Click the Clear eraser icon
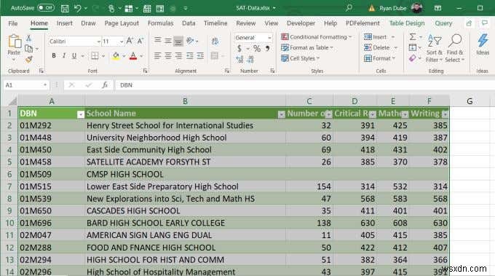Screen dimensions: 495x276 pyautogui.click(x=413, y=58)
